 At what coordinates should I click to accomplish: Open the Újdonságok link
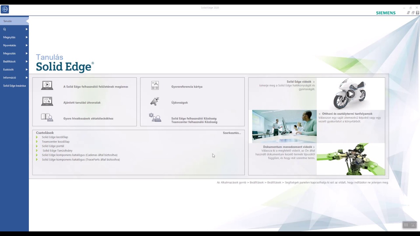pos(179,103)
